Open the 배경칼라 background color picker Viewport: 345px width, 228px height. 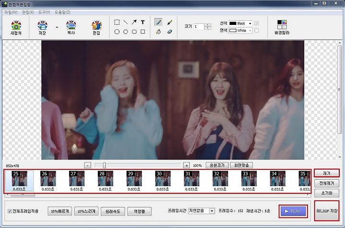click(282, 27)
